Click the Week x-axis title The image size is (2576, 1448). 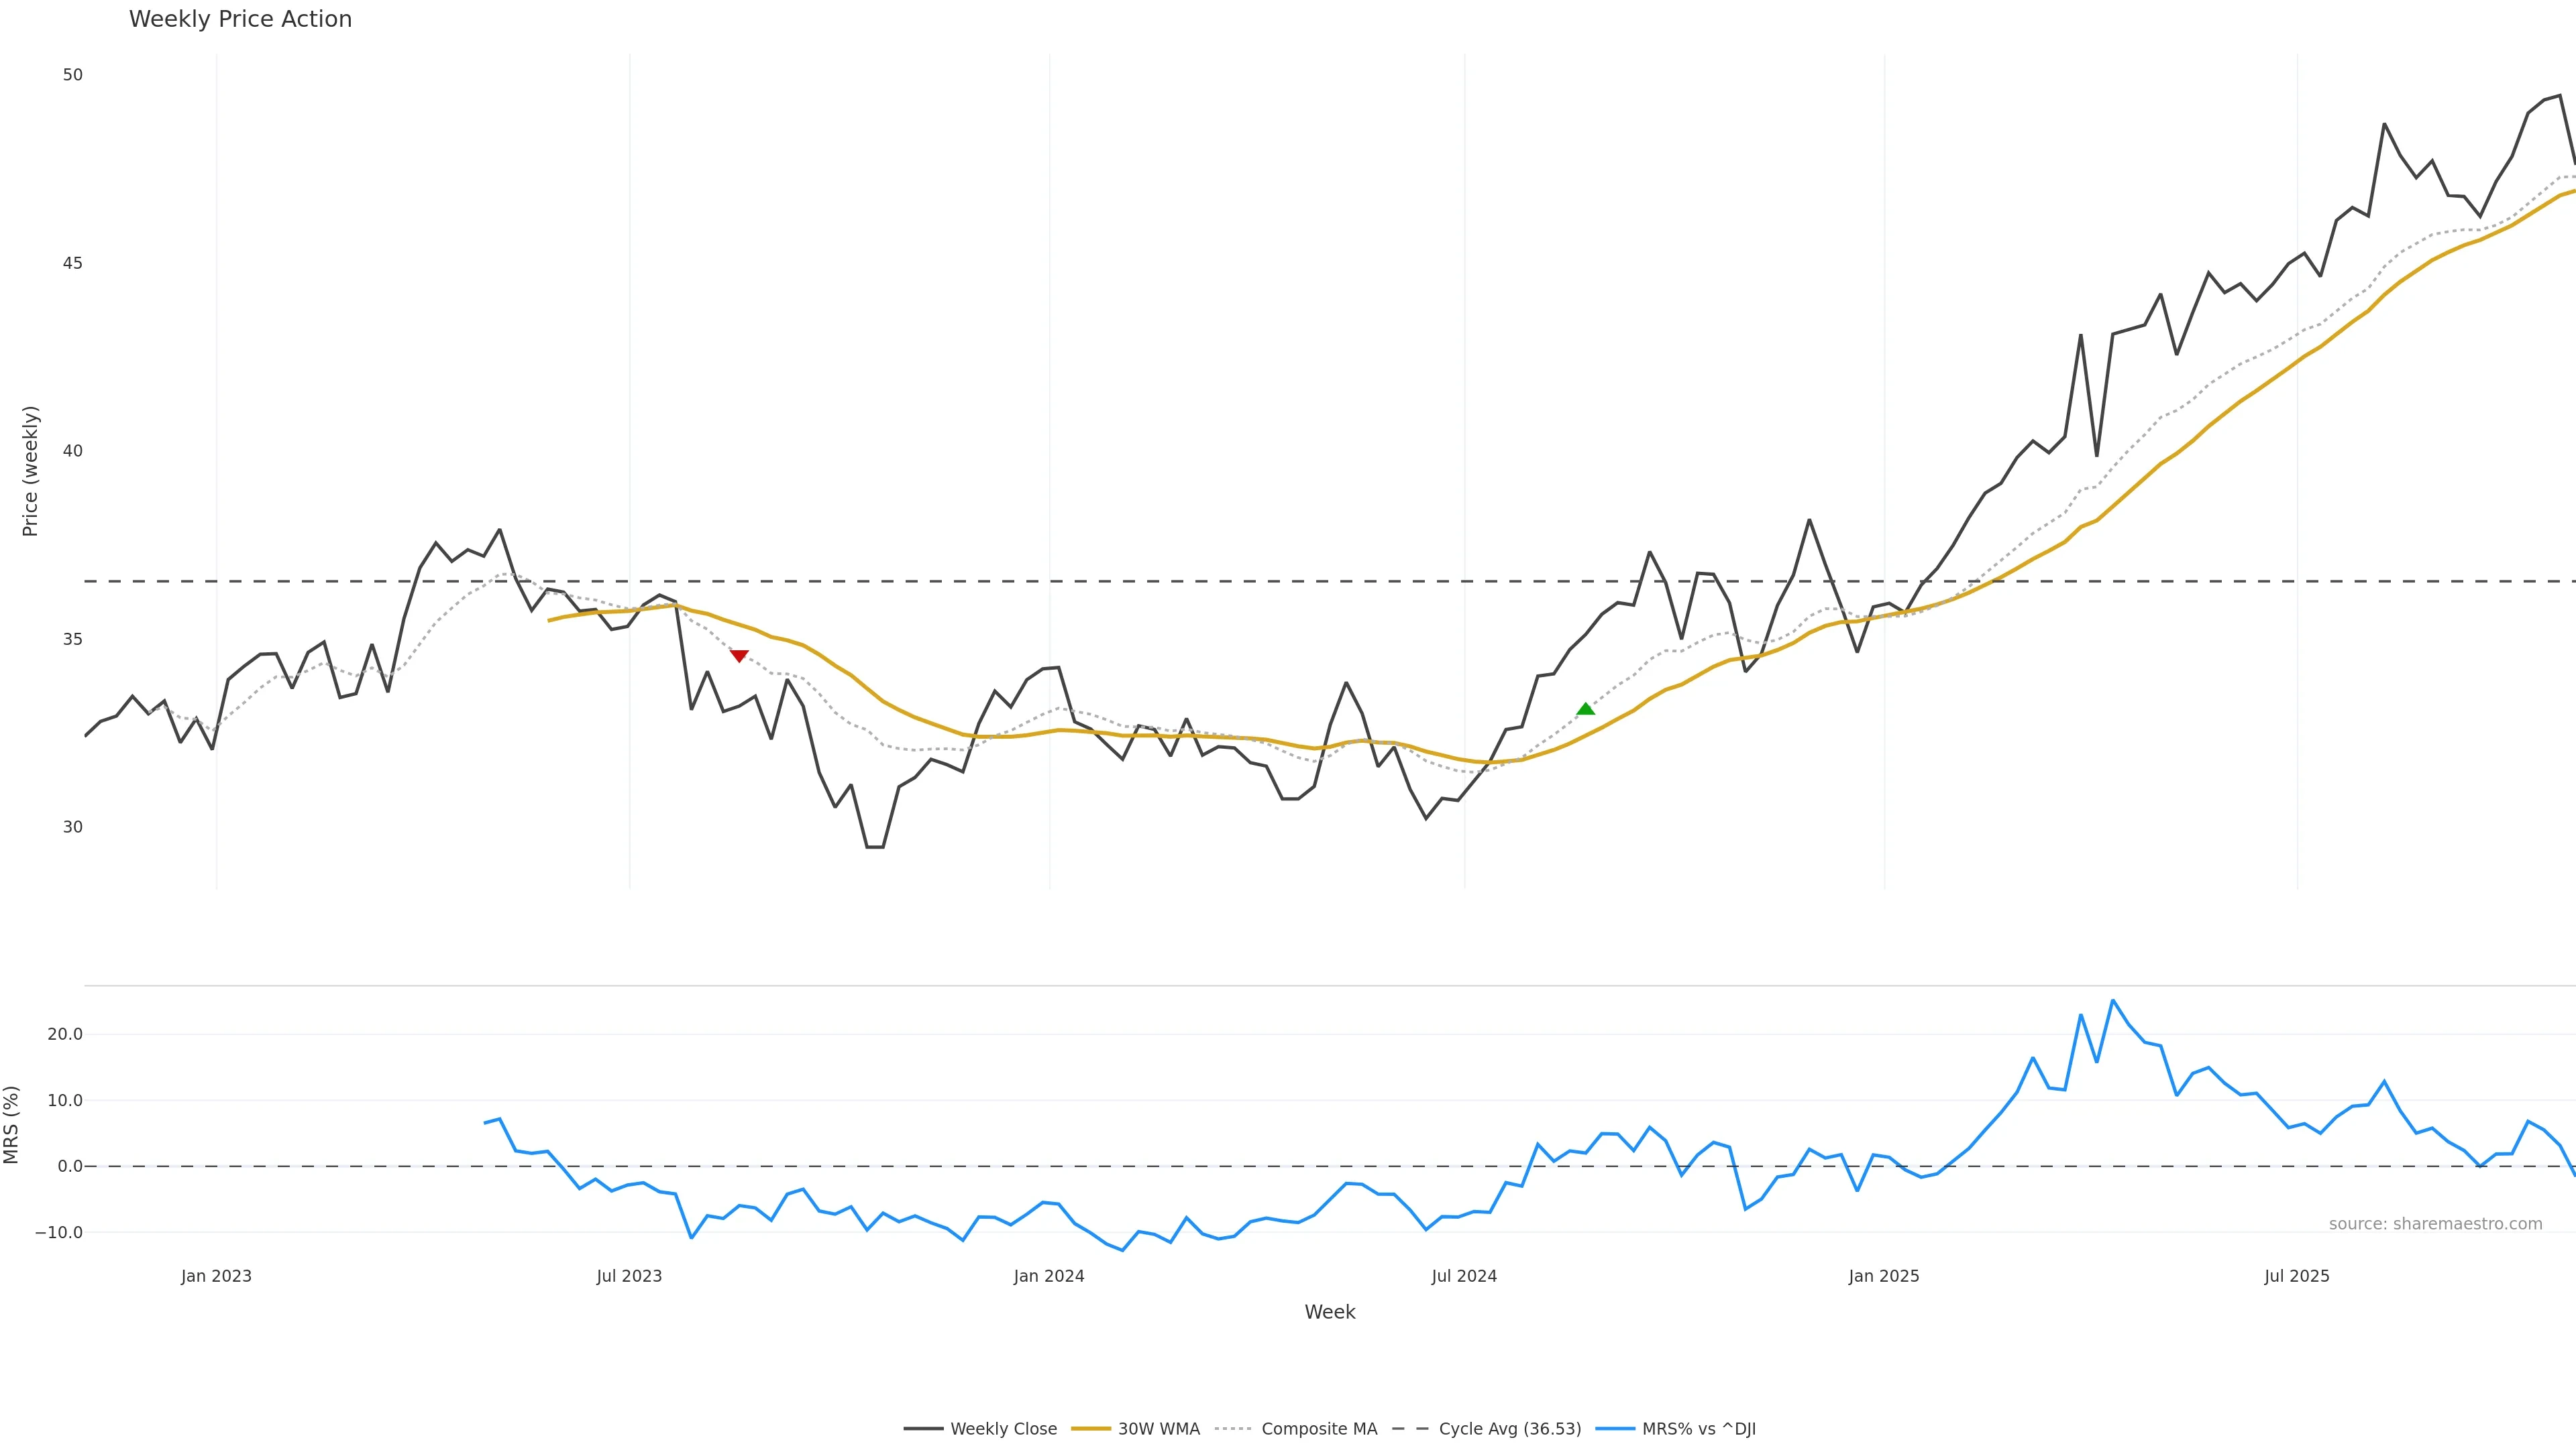click(x=1329, y=1312)
